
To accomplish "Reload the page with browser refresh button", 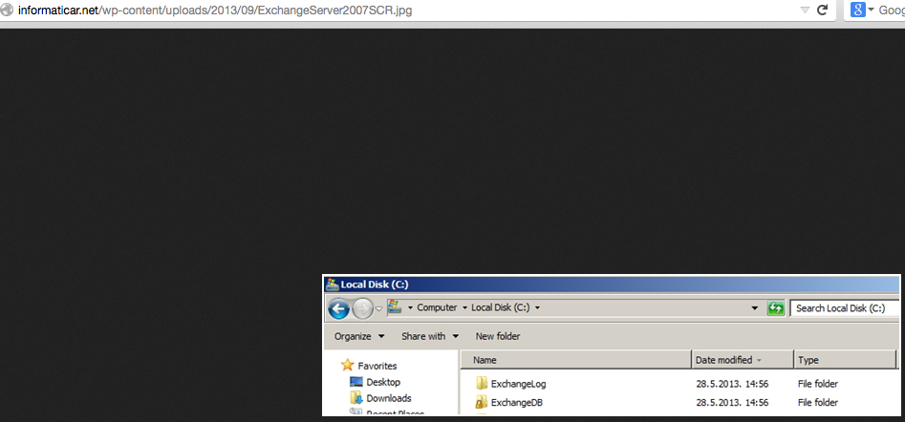I will [x=823, y=10].
